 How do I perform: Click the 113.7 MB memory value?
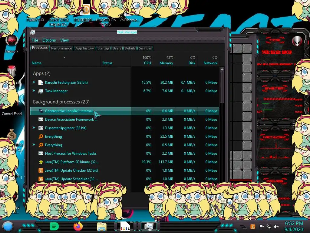coord(166,162)
